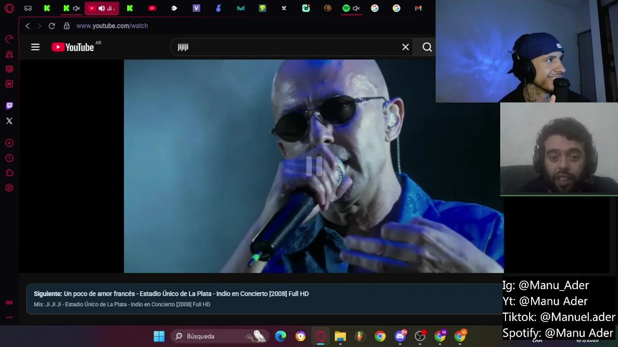Switch to the double-arrow icon tab
The height and width of the screenshot is (347, 618).
pos(174,8)
